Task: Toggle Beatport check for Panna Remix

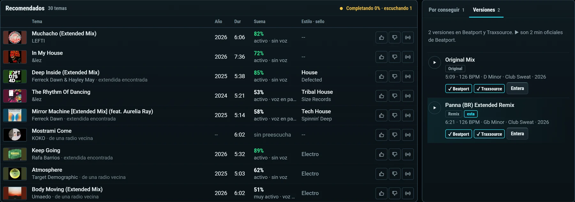Action: coord(458,134)
